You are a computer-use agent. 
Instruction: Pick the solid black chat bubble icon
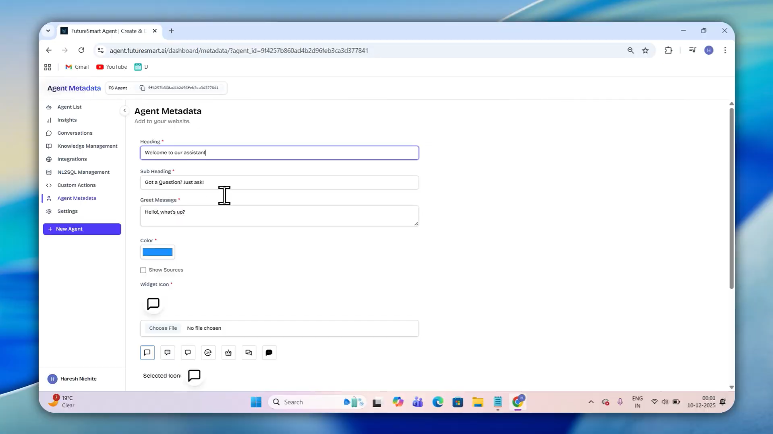(x=269, y=353)
